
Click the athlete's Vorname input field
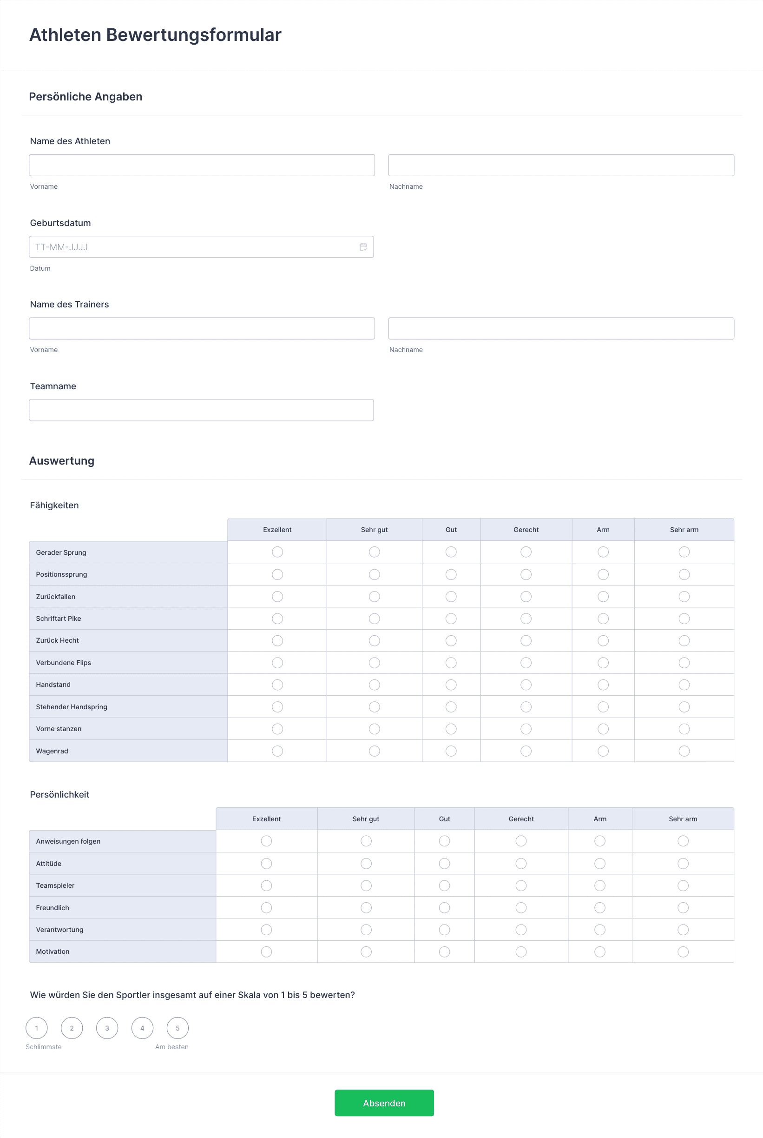(202, 165)
